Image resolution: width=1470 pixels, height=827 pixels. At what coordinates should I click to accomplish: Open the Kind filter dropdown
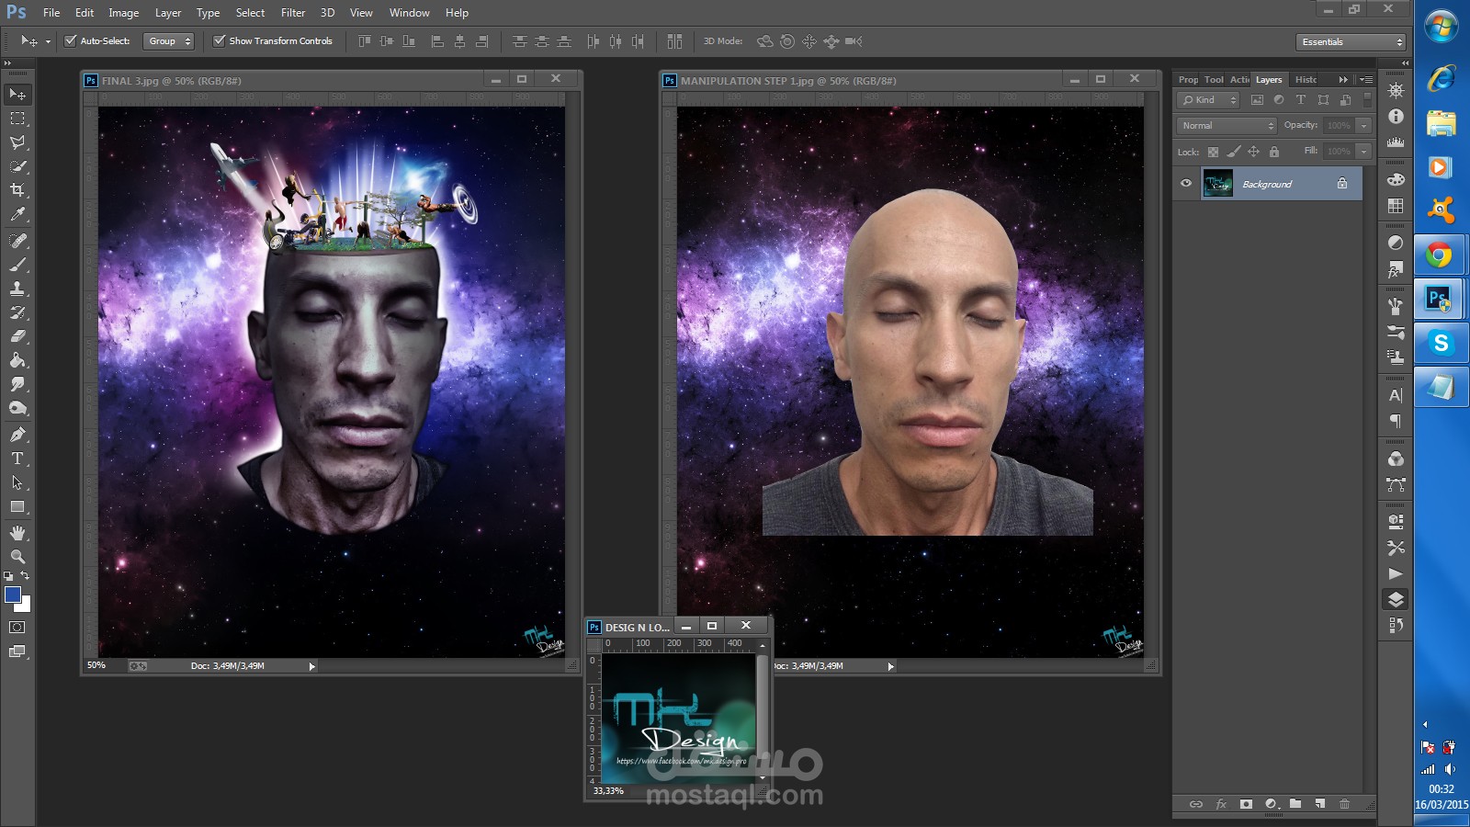(x=1208, y=100)
